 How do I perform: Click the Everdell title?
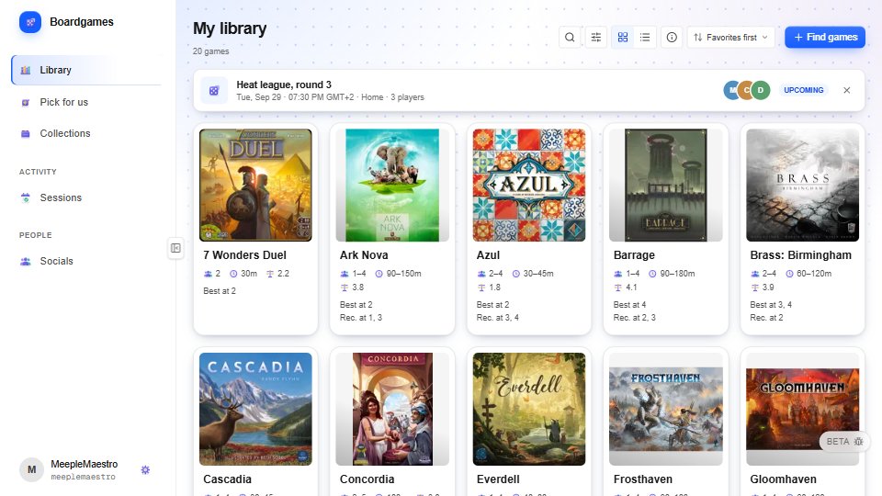click(x=498, y=479)
